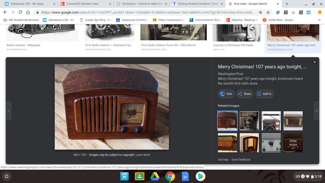
Task: Share this radio image
Action: tap(245, 94)
